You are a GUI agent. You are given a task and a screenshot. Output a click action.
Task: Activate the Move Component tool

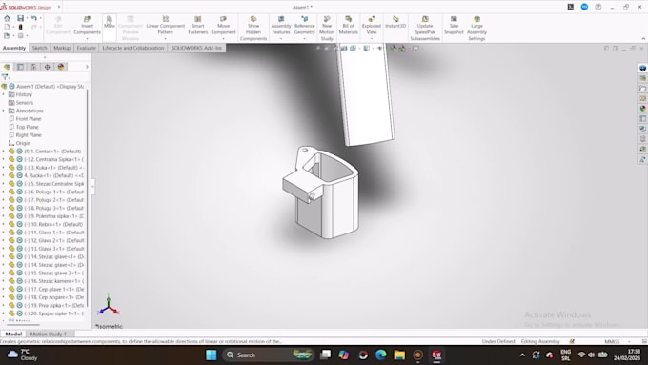click(223, 26)
